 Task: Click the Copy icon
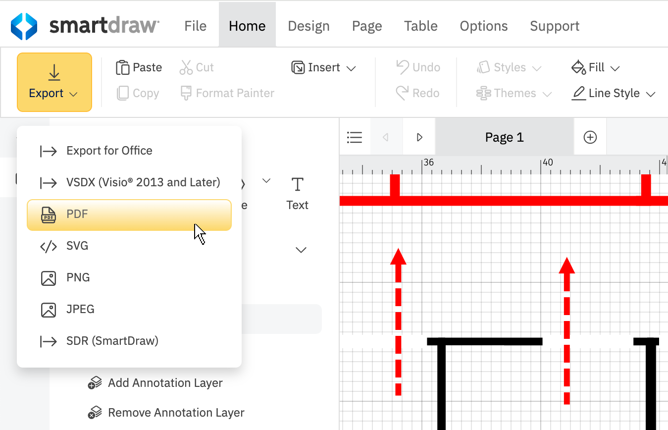[137, 93]
